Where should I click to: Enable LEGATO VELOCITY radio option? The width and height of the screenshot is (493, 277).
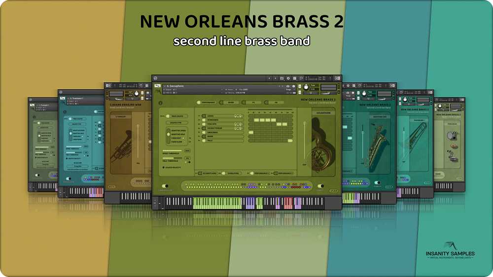coord(164,167)
